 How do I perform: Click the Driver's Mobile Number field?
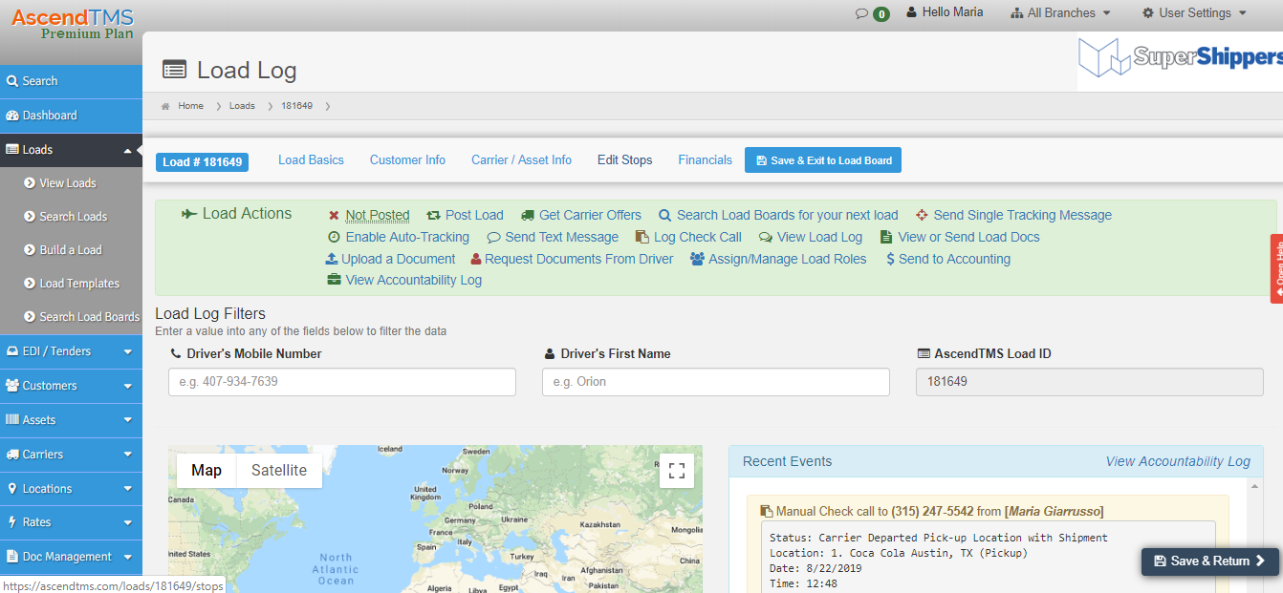(x=342, y=382)
